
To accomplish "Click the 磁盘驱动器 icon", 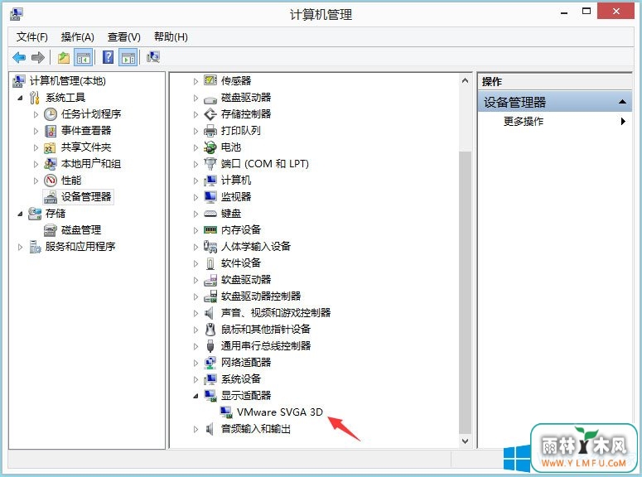I will coord(210,99).
